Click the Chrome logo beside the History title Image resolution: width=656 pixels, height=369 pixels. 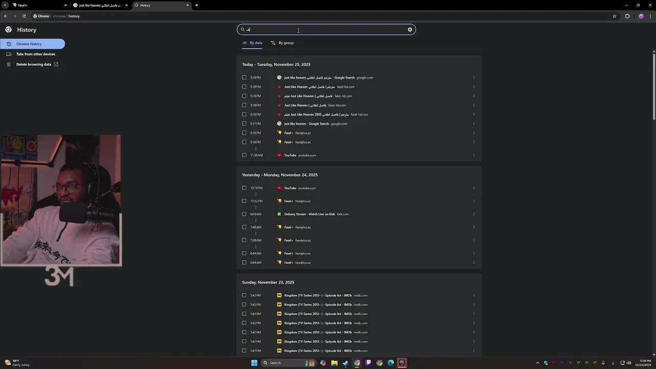tap(8, 30)
